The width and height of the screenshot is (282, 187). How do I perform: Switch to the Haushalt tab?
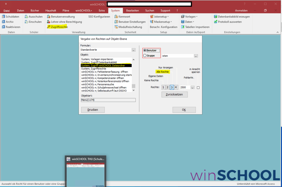[51, 11]
